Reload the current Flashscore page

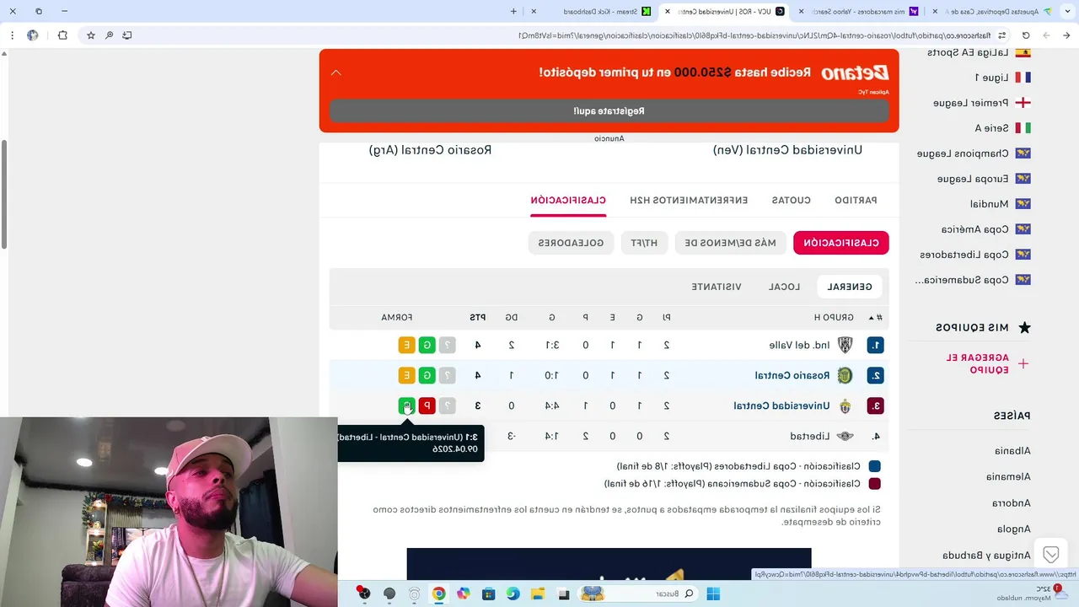[x=1026, y=35]
